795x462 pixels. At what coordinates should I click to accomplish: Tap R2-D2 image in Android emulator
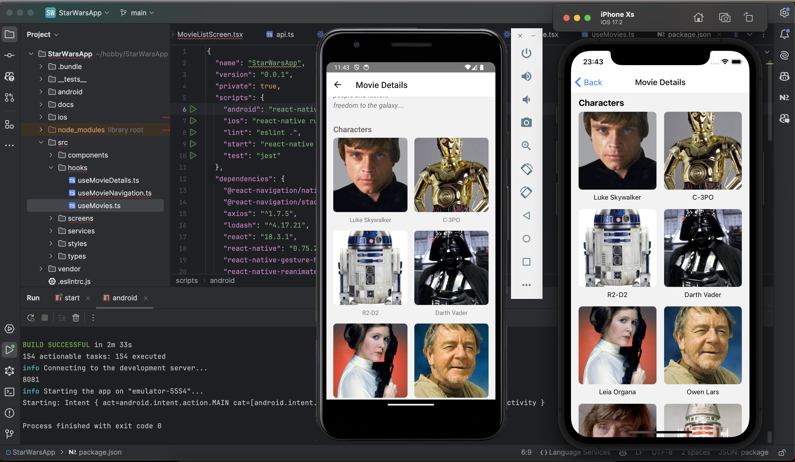[370, 268]
